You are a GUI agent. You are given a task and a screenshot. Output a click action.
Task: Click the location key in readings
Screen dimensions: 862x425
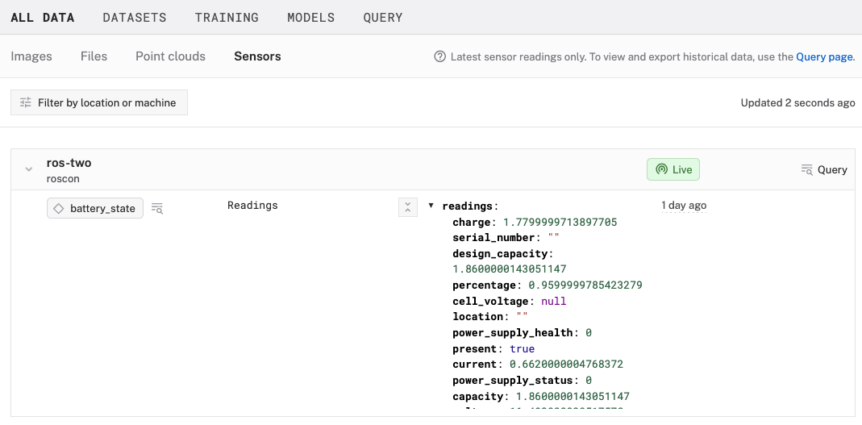click(477, 317)
